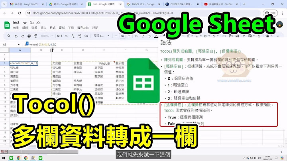Undo the last action
287x161 pixels.
click(x=16, y=36)
